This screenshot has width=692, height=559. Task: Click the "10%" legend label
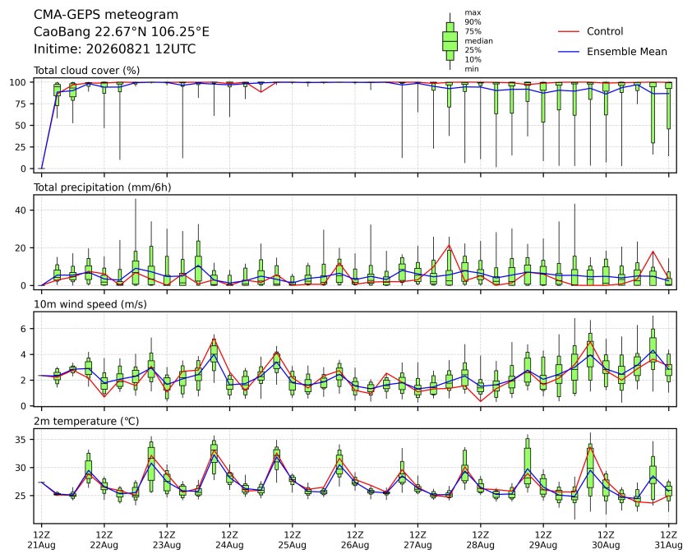coord(473,60)
